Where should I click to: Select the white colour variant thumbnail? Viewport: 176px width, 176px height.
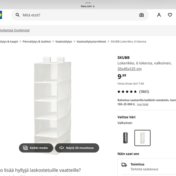(x=142, y=138)
